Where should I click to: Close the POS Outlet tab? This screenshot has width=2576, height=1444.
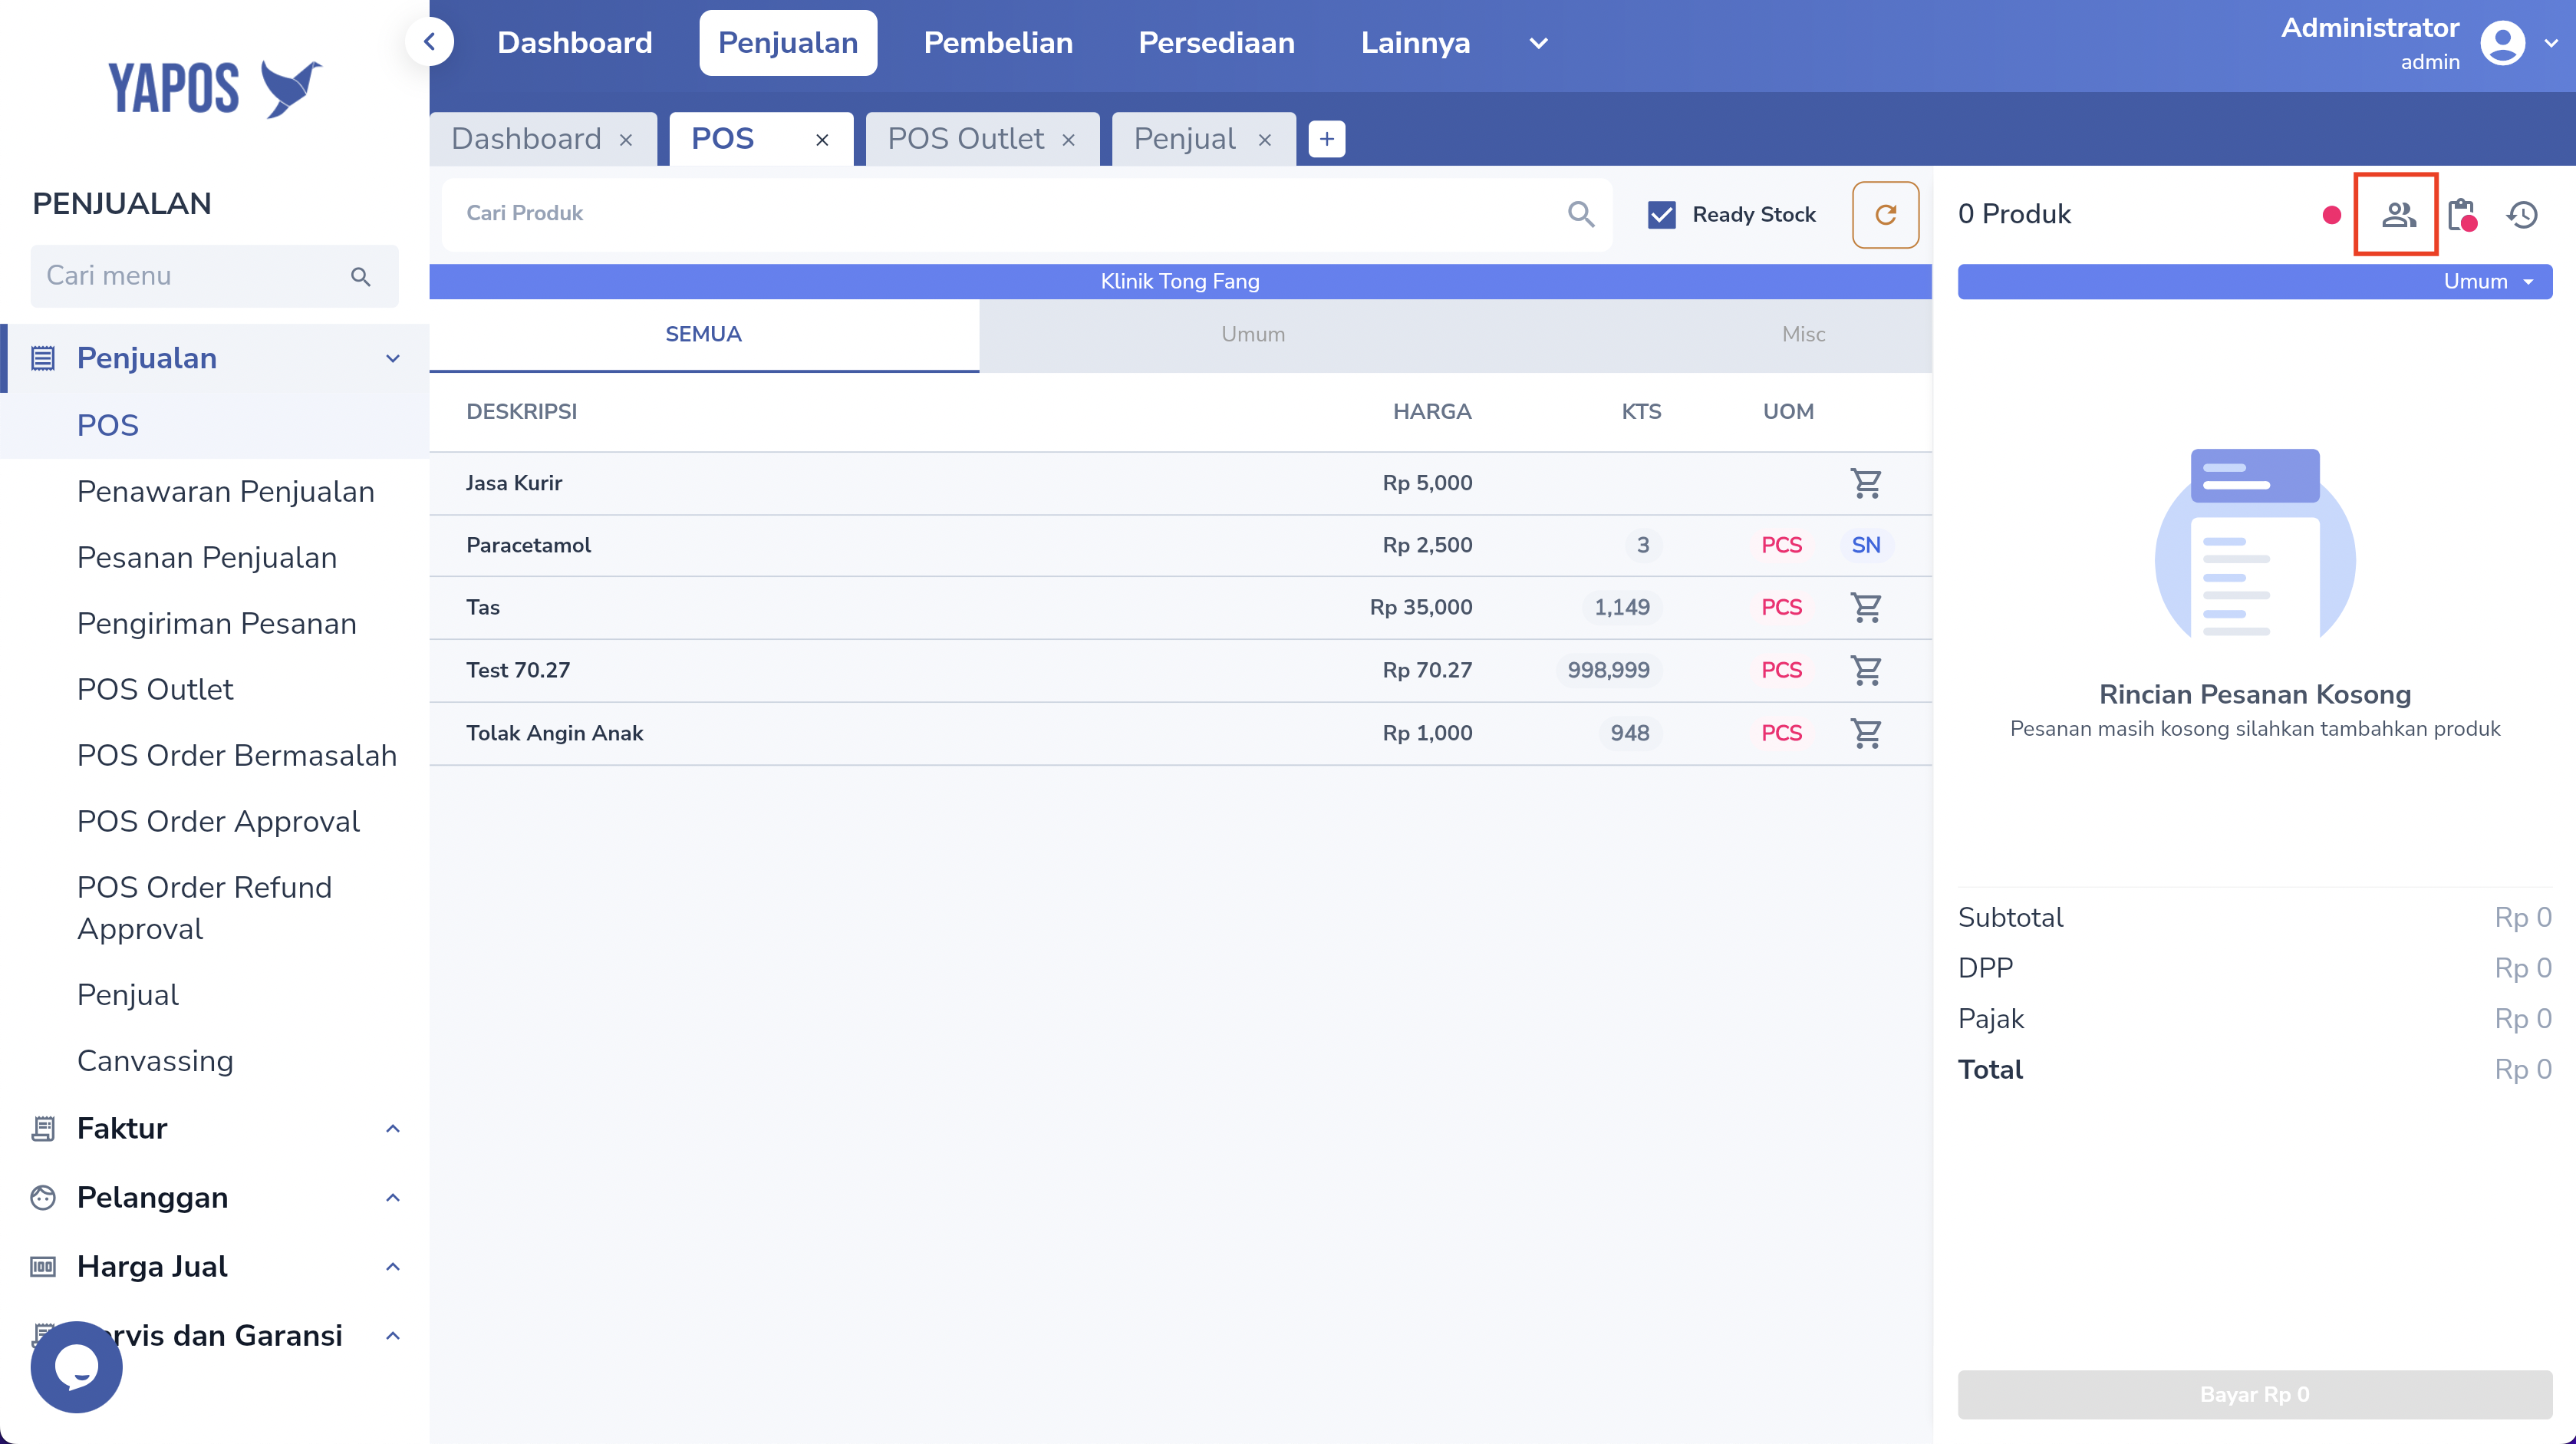click(1068, 140)
